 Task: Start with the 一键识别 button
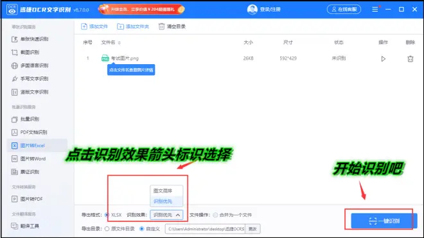tap(384, 221)
